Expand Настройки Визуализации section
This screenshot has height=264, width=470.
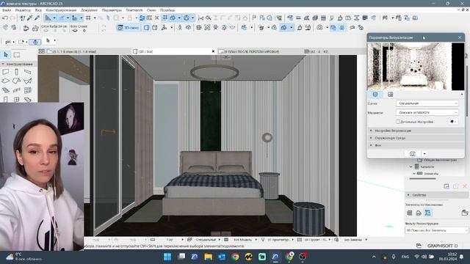416,131
